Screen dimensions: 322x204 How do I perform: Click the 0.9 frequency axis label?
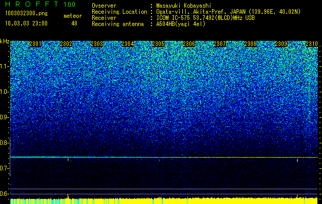(4, 117)
